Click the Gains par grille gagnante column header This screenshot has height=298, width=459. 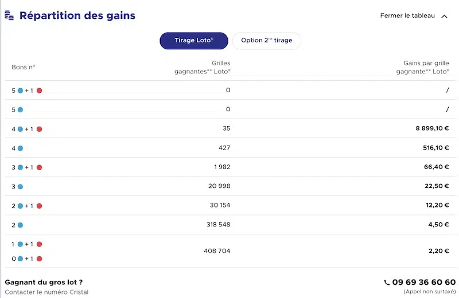coord(423,67)
